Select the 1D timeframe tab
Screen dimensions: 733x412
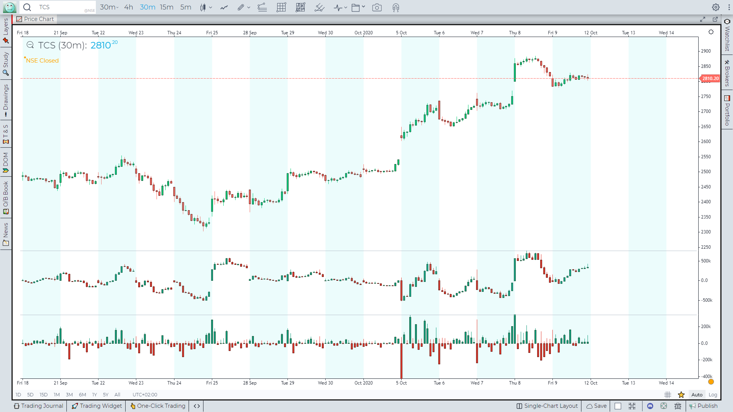click(18, 394)
